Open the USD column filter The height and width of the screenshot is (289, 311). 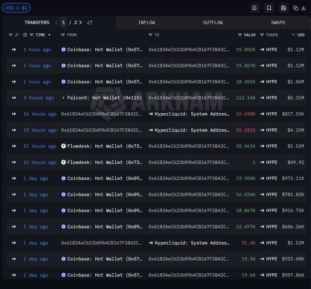point(293,35)
